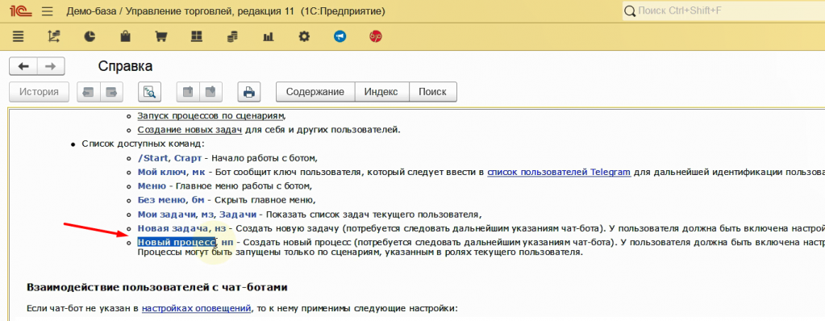Open the warehouse grid section icon

(196, 37)
